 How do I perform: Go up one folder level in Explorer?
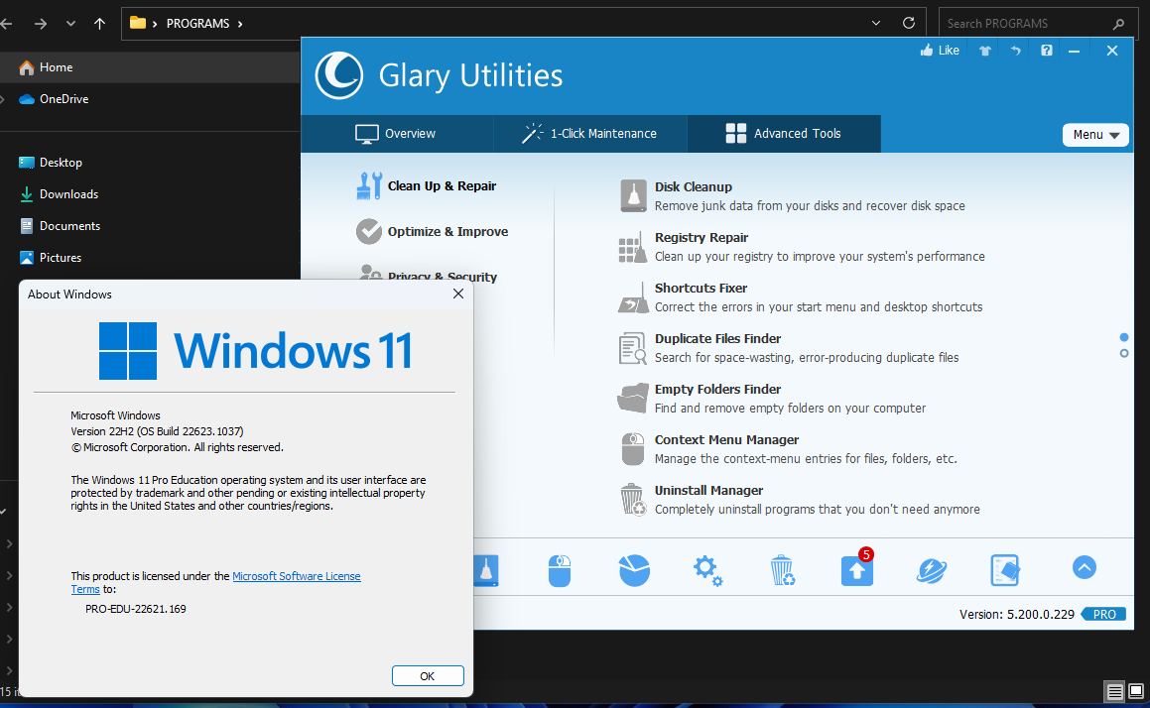coord(100,24)
